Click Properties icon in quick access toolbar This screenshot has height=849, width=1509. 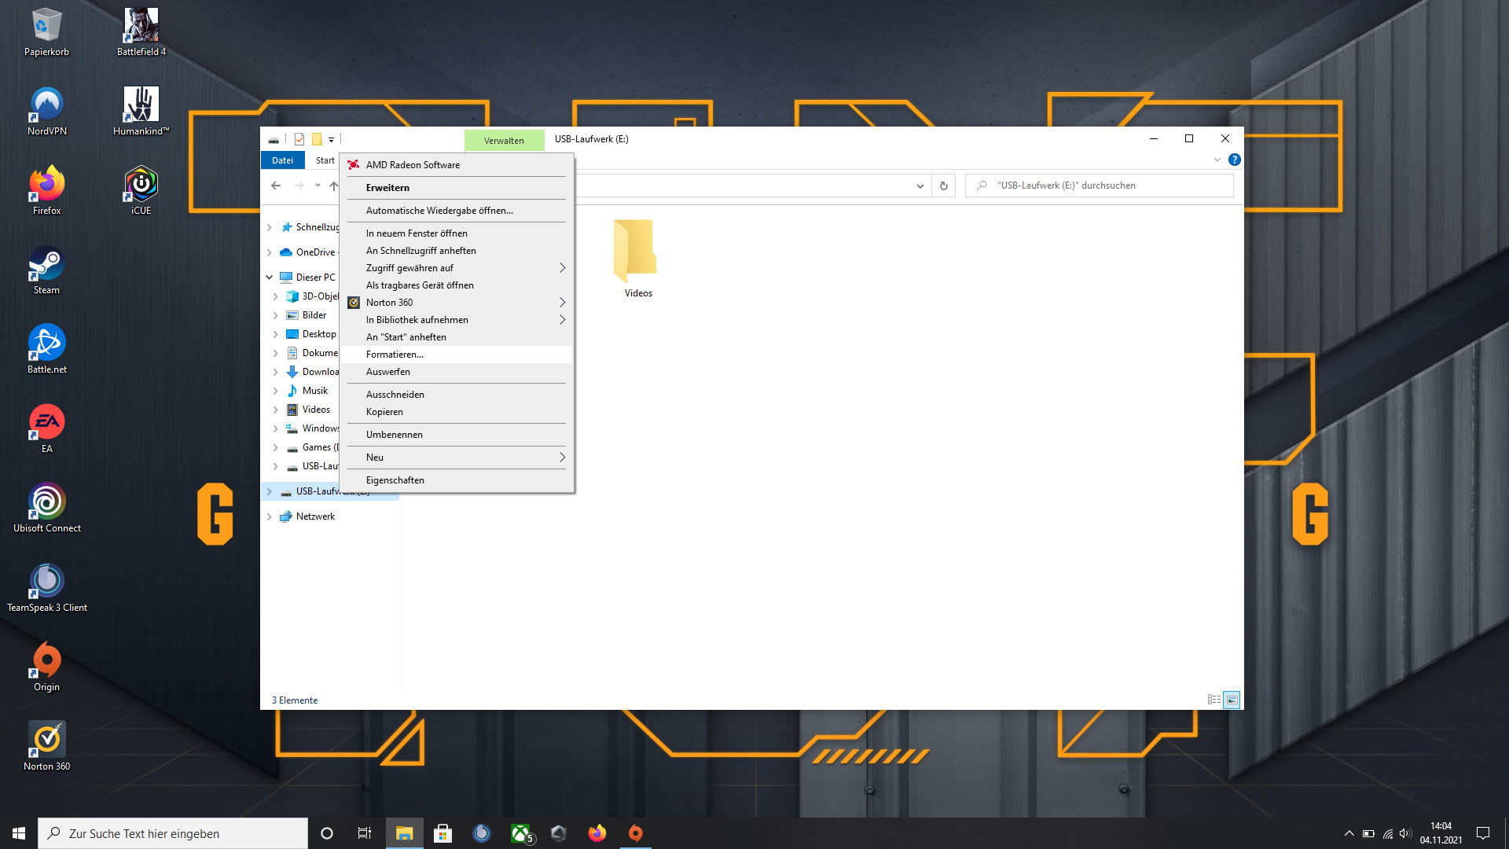click(x=299, y=139)
